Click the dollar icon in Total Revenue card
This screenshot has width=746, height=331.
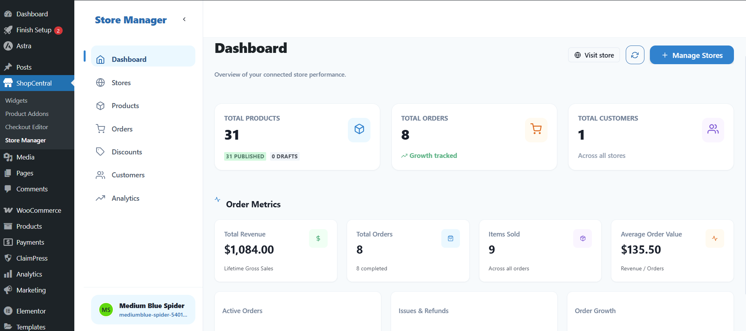coord(318,238)
